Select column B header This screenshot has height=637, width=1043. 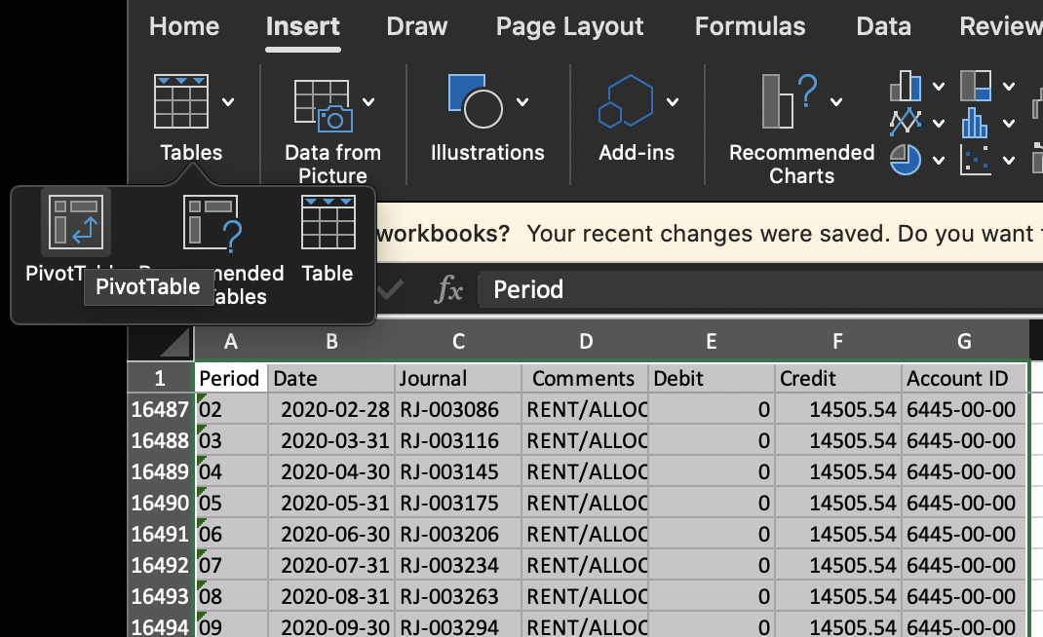pos(331,342)
